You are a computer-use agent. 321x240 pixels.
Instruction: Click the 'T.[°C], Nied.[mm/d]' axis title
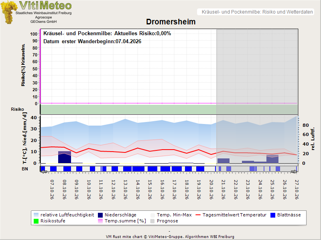tap(24, 138)
